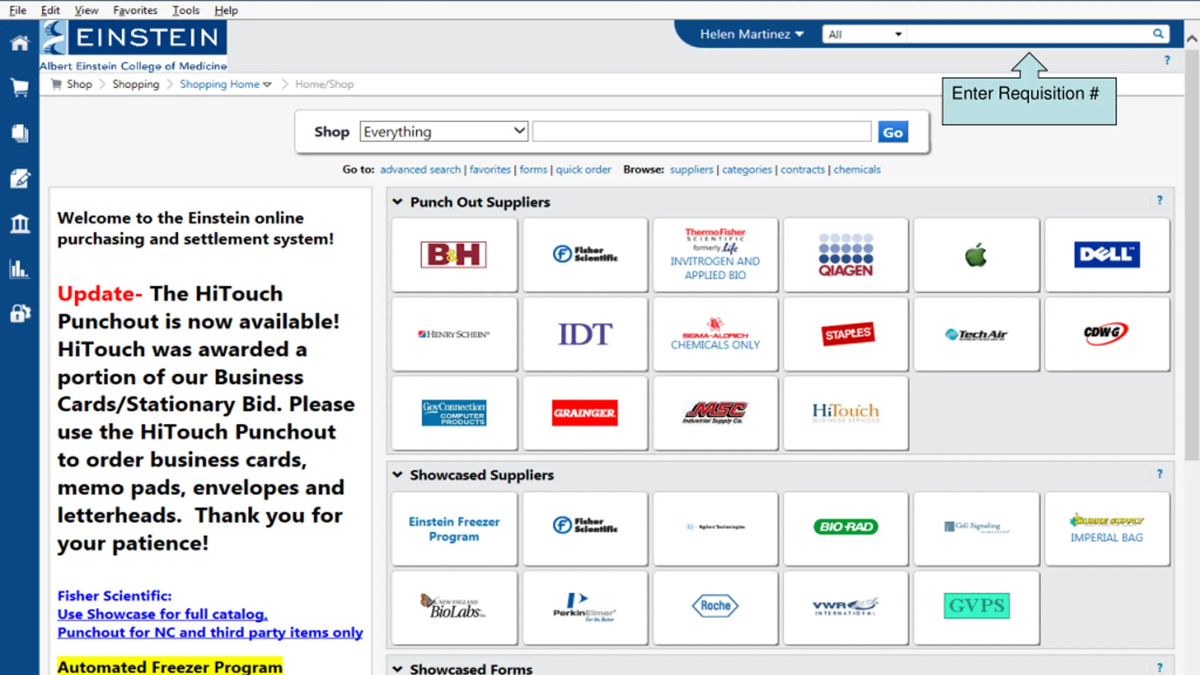Open the All search scope dropdown
Image resolution: width=1200 pixels, height=675 pixels.
(x=864, y=34)
